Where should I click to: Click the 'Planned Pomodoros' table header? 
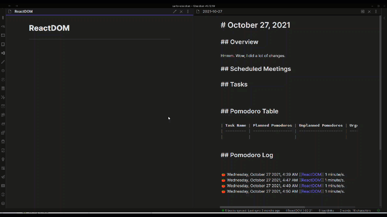(272, 125)
